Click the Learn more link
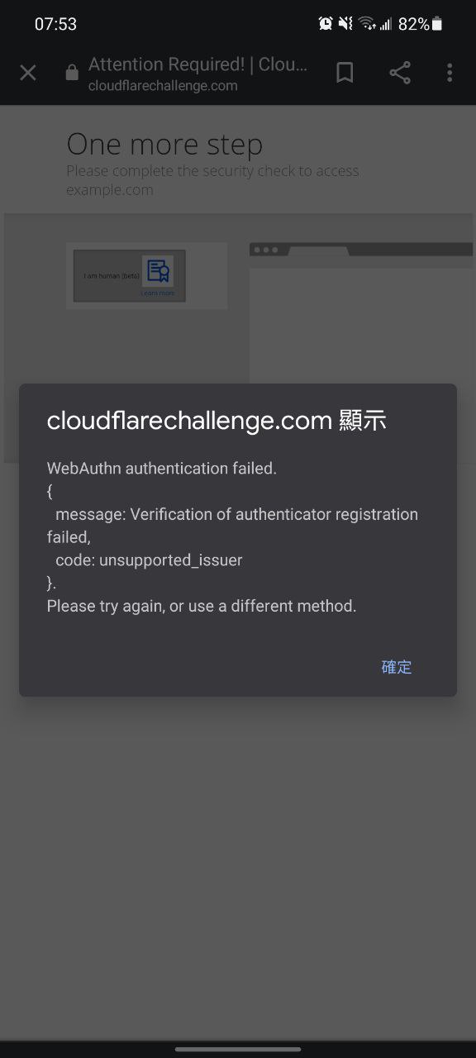Screen dimensions: 476x1058 (157, 293)
